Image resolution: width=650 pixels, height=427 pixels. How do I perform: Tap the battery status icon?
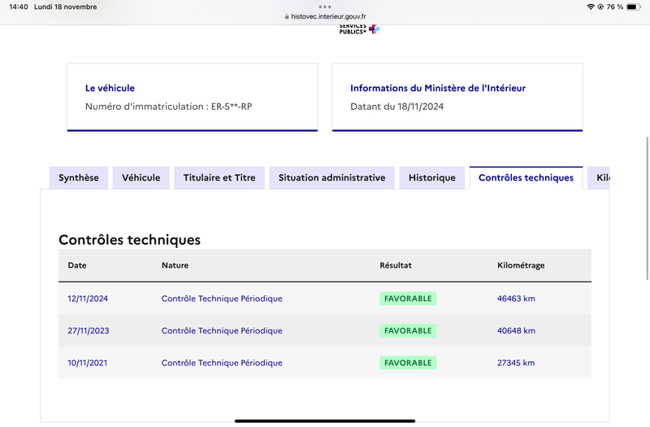coord(634,7)
